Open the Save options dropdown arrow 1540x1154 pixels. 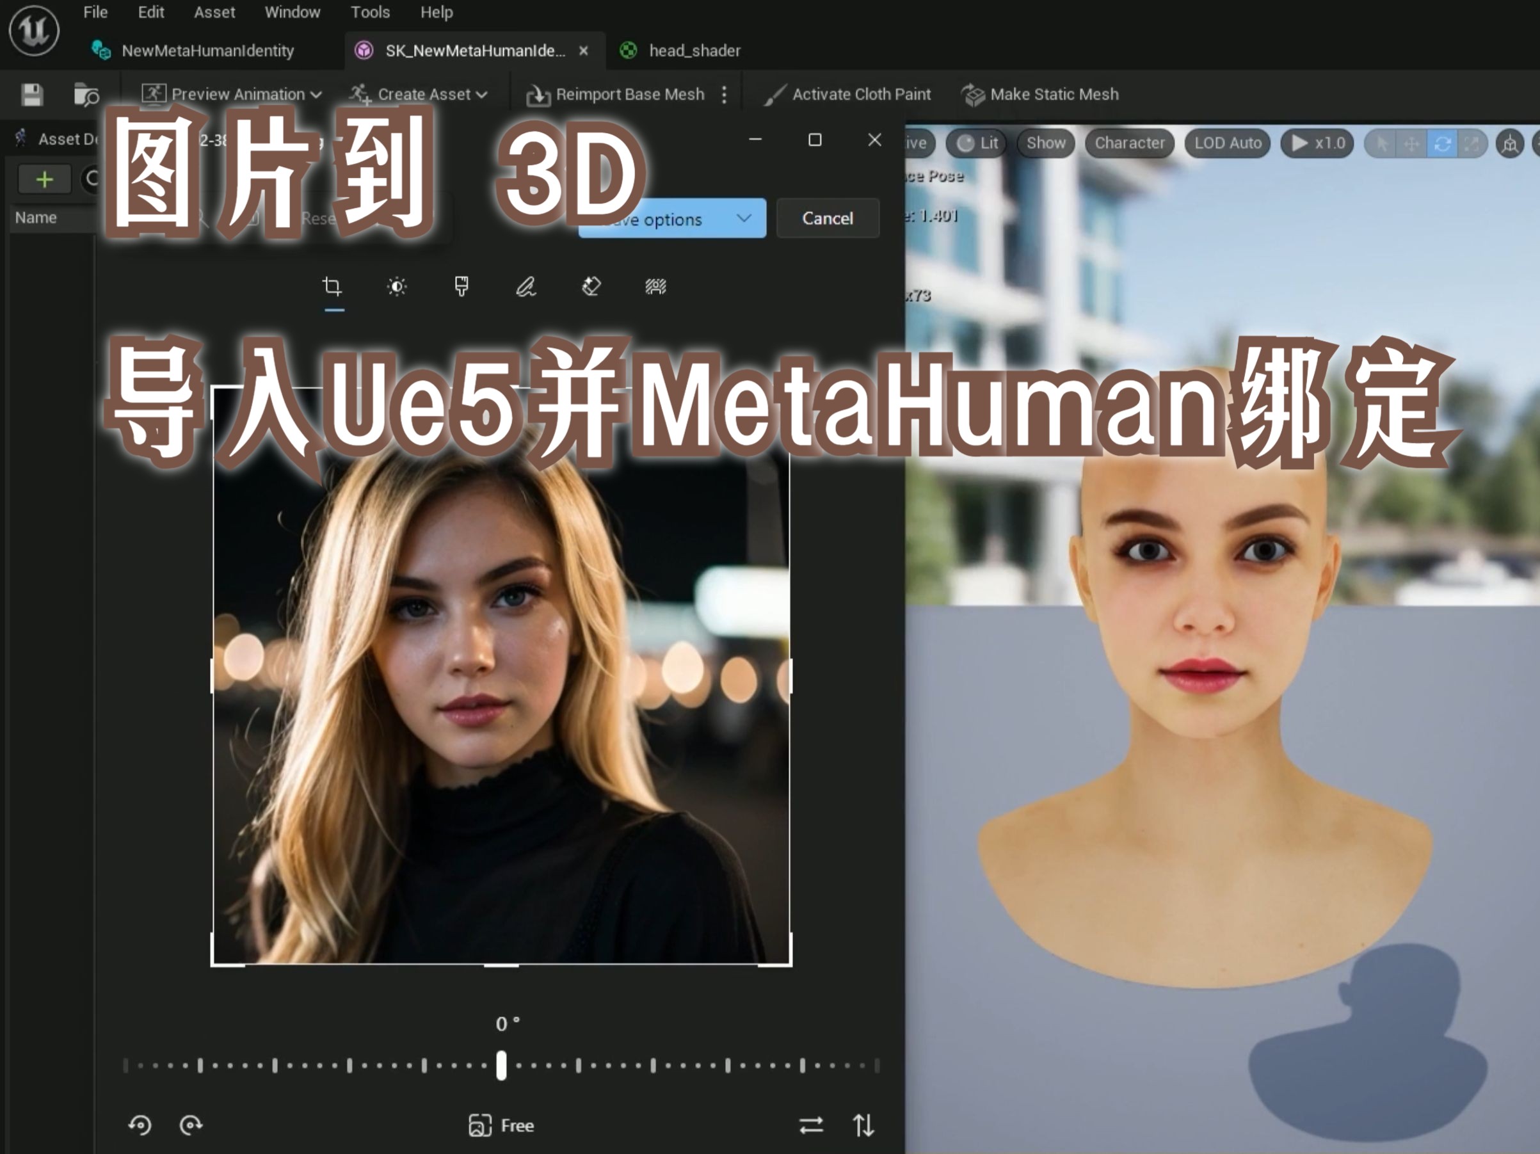click(744, 218)
